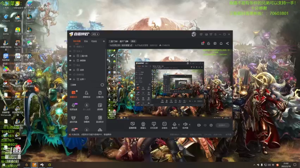Viewport: 300px width, 168px height.
Task: Add 直播屏幕 screen capture source
Action: click(x=132, y=125)
